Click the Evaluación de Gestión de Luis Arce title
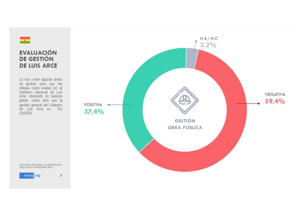 (38, 59)
